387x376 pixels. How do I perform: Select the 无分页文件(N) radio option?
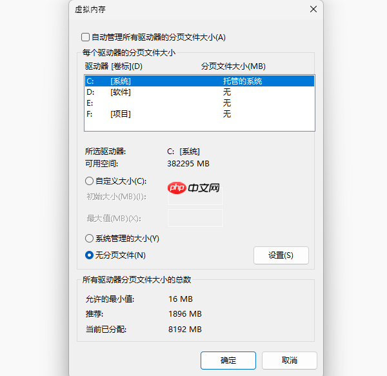point(90,255)
